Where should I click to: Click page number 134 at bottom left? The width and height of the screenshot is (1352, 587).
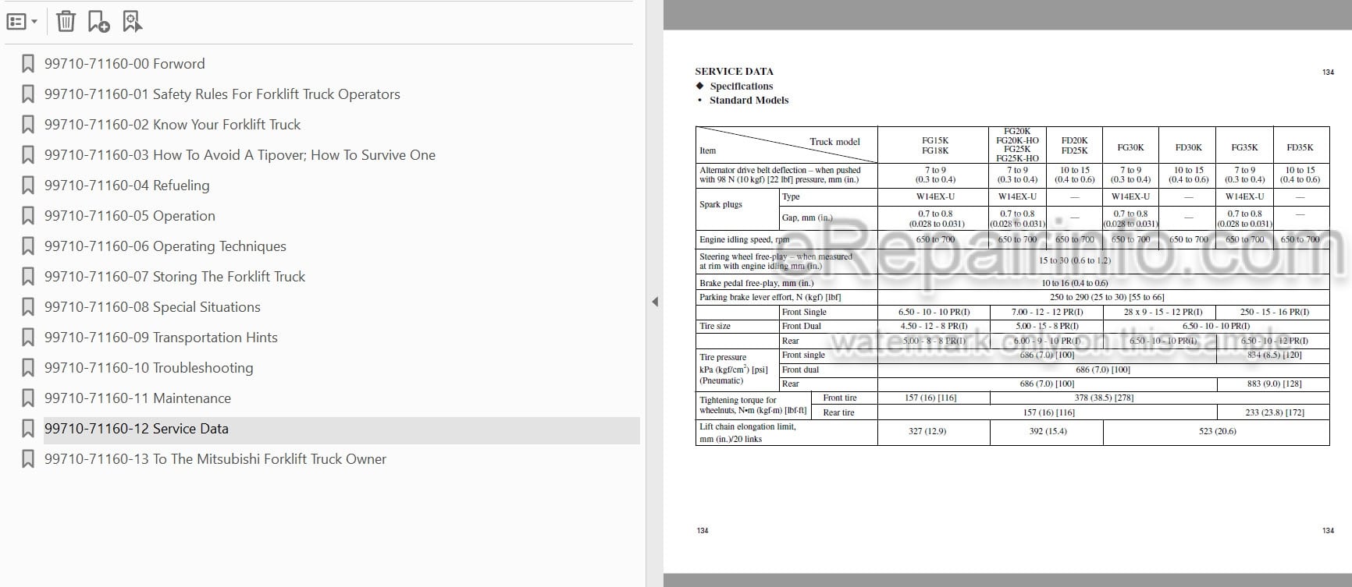click(703, 531)
